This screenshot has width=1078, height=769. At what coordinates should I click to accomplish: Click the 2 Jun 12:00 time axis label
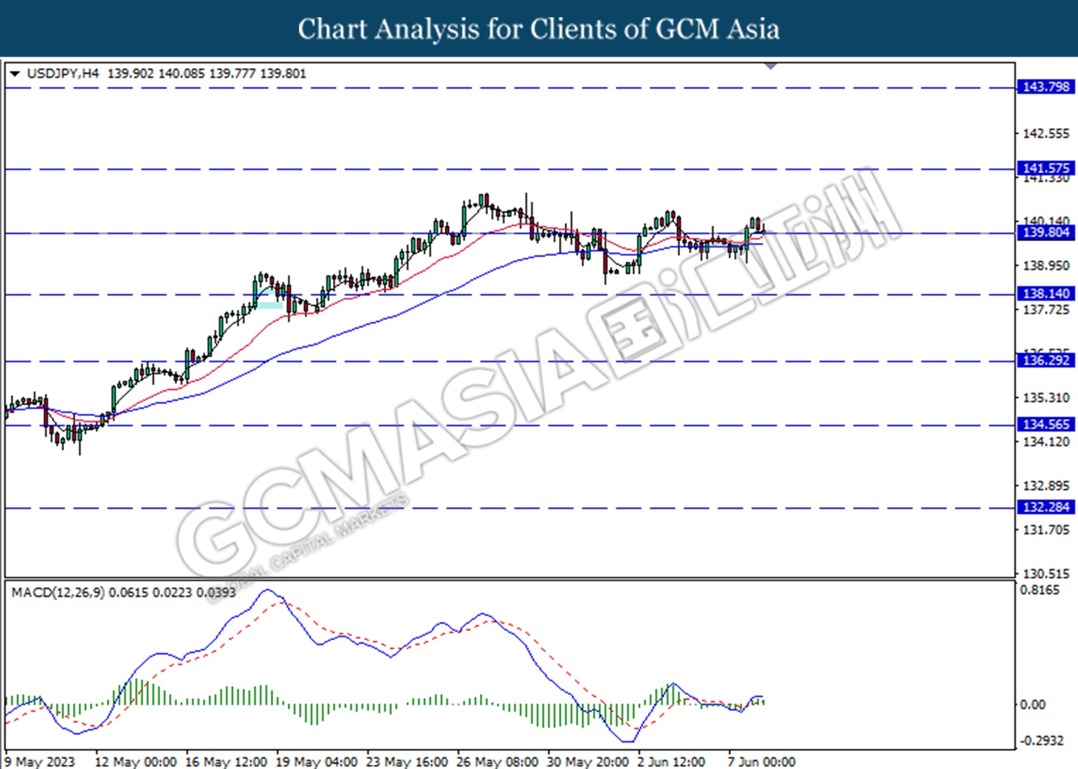[x=671, y=762]
